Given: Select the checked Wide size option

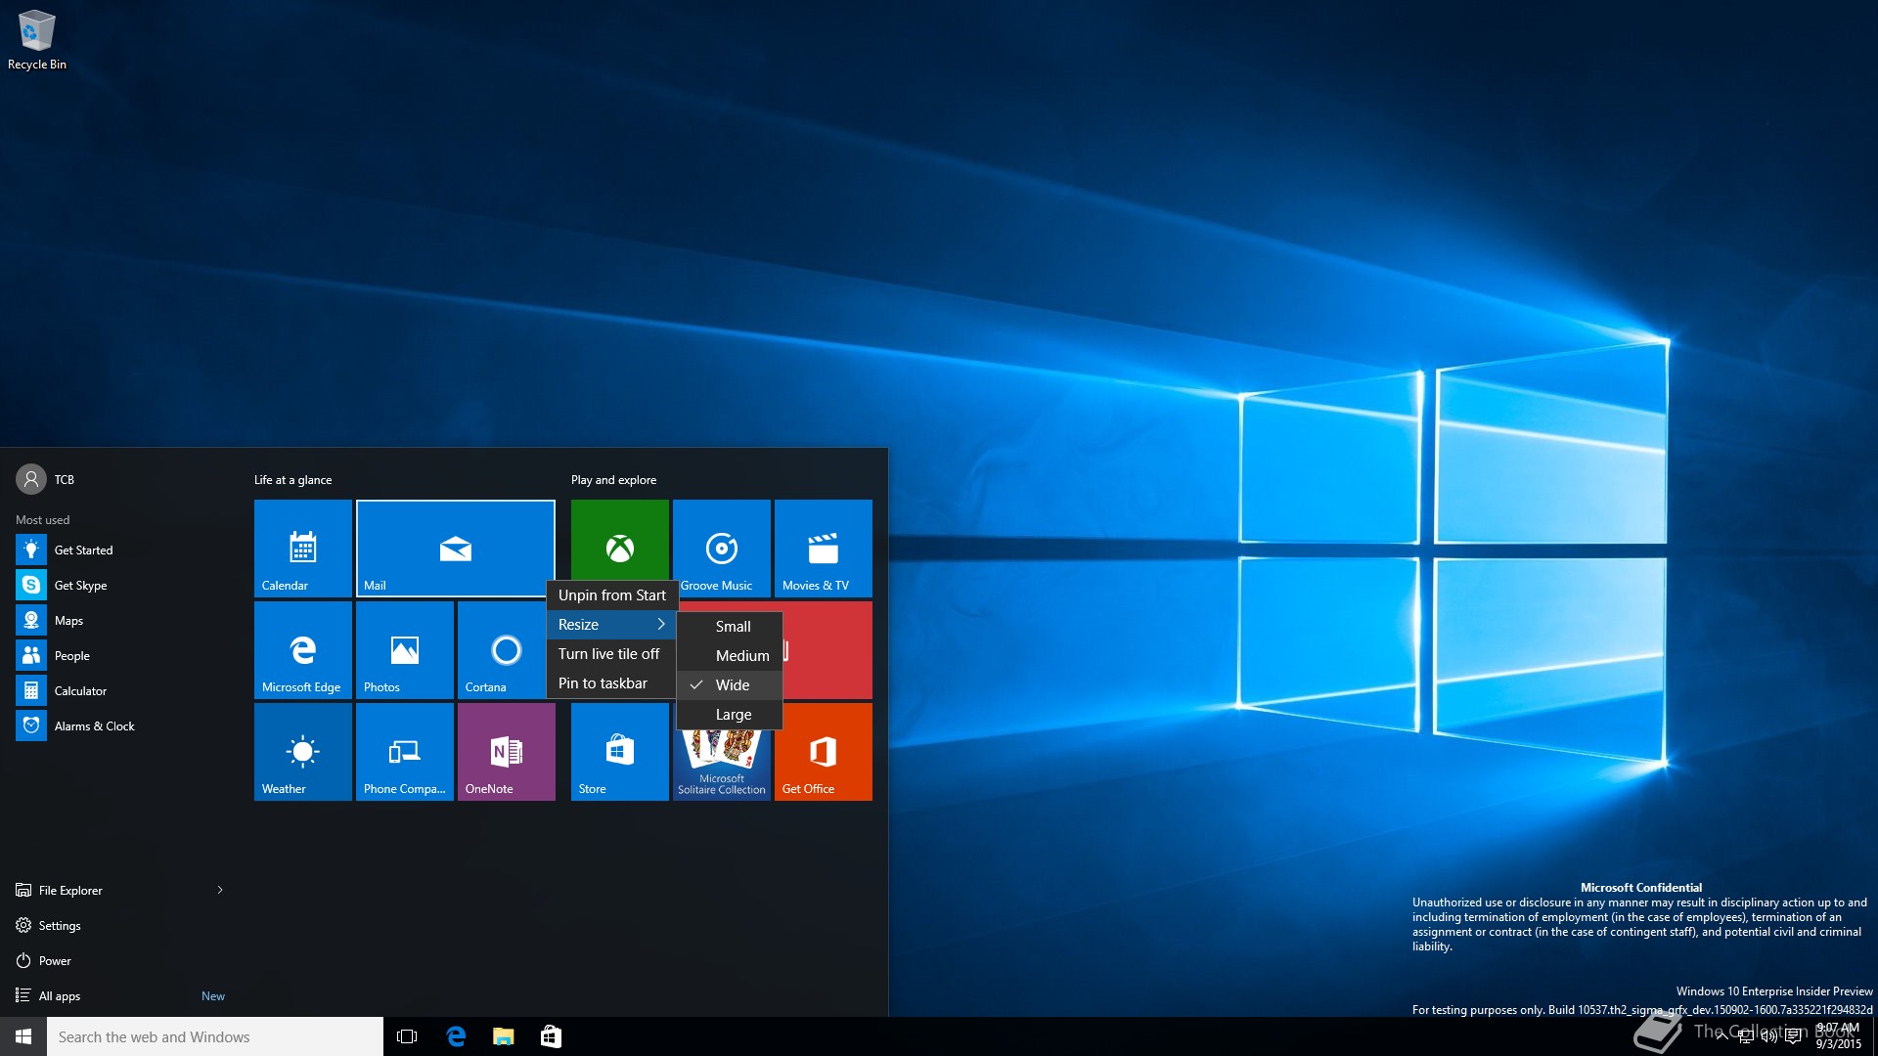Looking at the screenshot, I should [x=730, y=685].
